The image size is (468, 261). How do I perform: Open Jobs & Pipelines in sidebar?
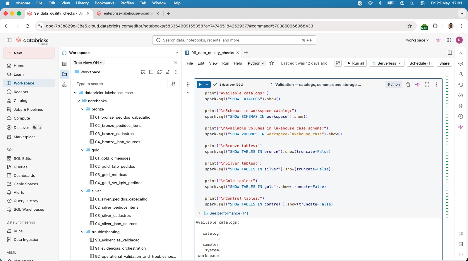[28, 109]
